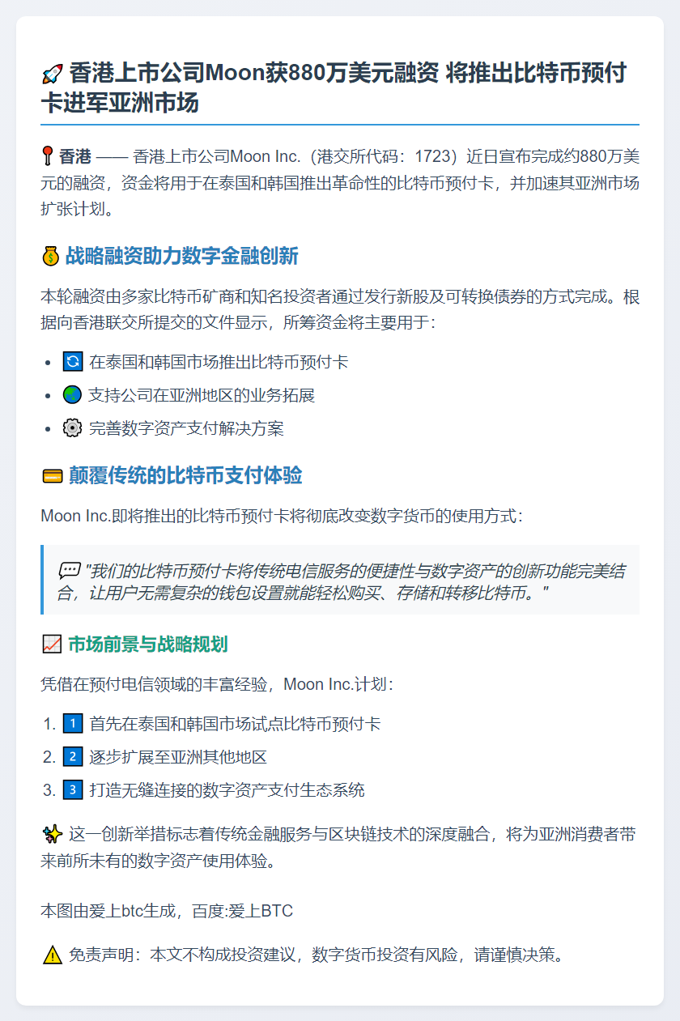This screenshot has height=1021, width=680.
Task: Click the blue number 1 keycap icon
Action: (73, 723)
